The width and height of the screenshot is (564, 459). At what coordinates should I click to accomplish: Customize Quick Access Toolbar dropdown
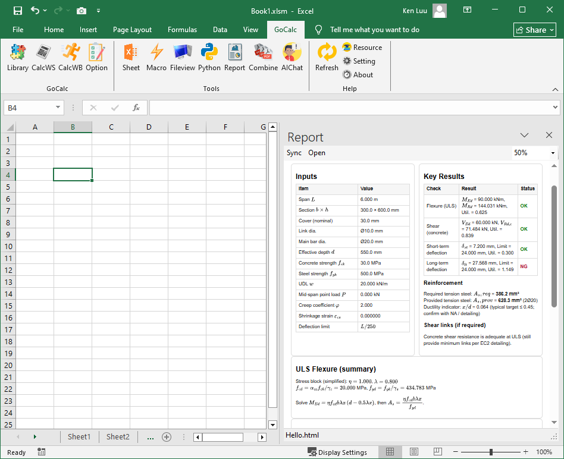pos(98,11)
